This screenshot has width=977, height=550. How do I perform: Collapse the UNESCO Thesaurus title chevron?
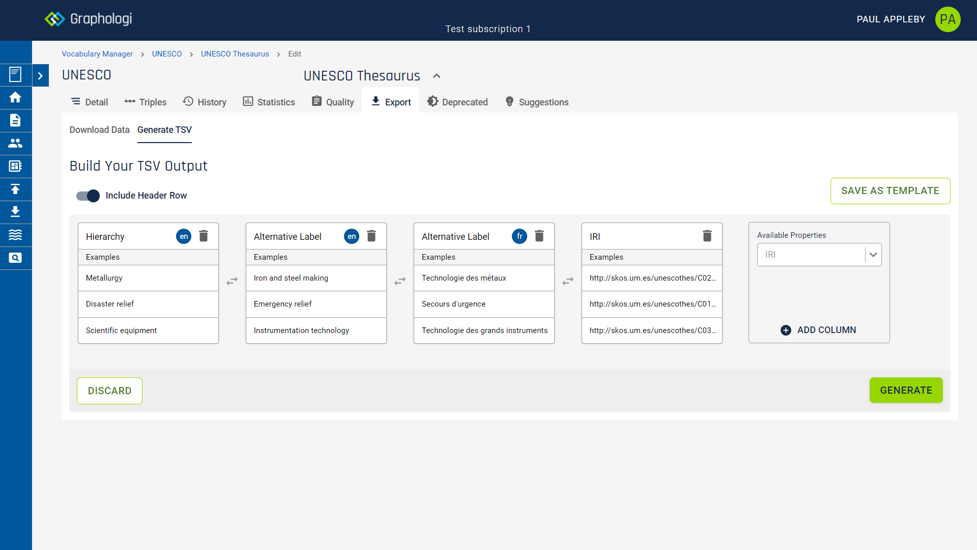(437, 76)
